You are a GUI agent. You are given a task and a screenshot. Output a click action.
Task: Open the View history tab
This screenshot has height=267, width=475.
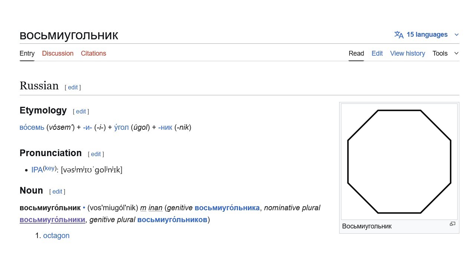(x=407, y=53)
